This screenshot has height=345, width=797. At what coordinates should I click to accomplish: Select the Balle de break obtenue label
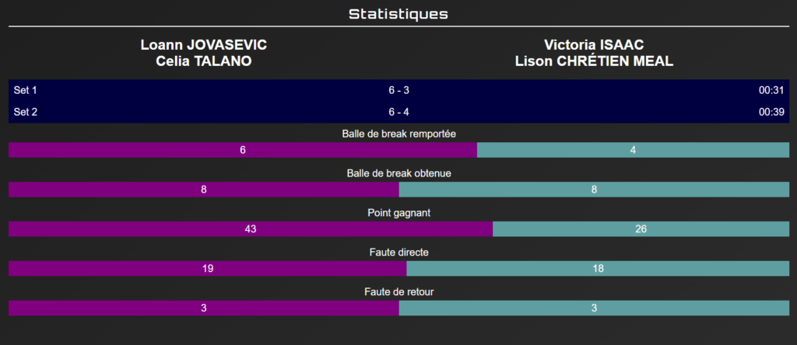[398, 173]
